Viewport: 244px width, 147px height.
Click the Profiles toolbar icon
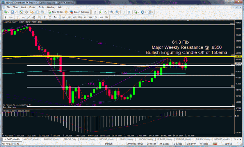12,12
